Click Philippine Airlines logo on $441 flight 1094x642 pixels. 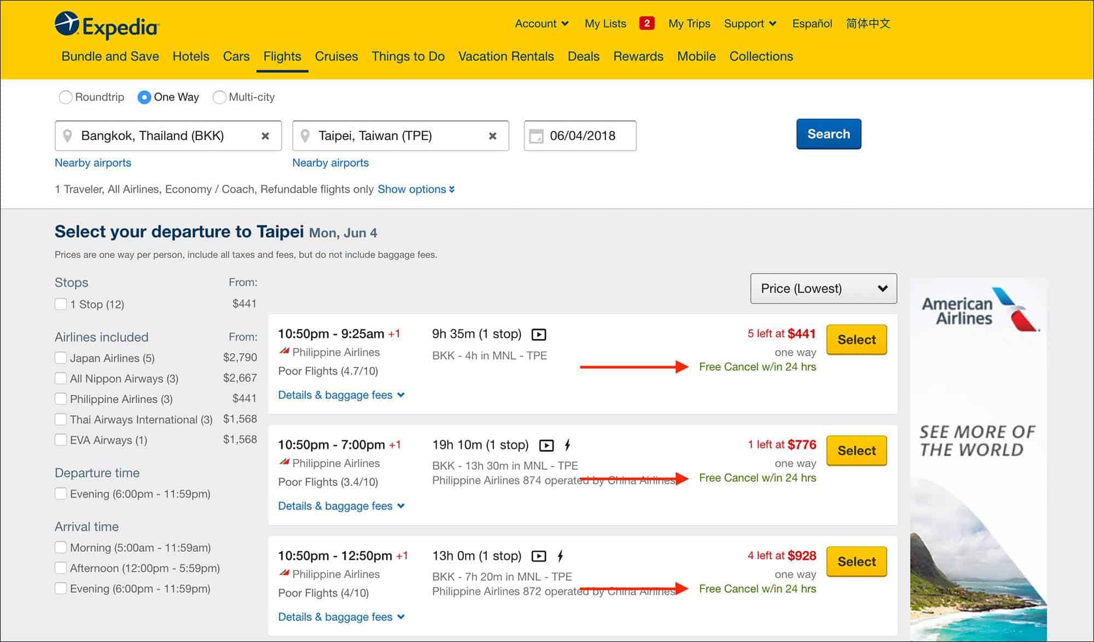coord(284,351)
